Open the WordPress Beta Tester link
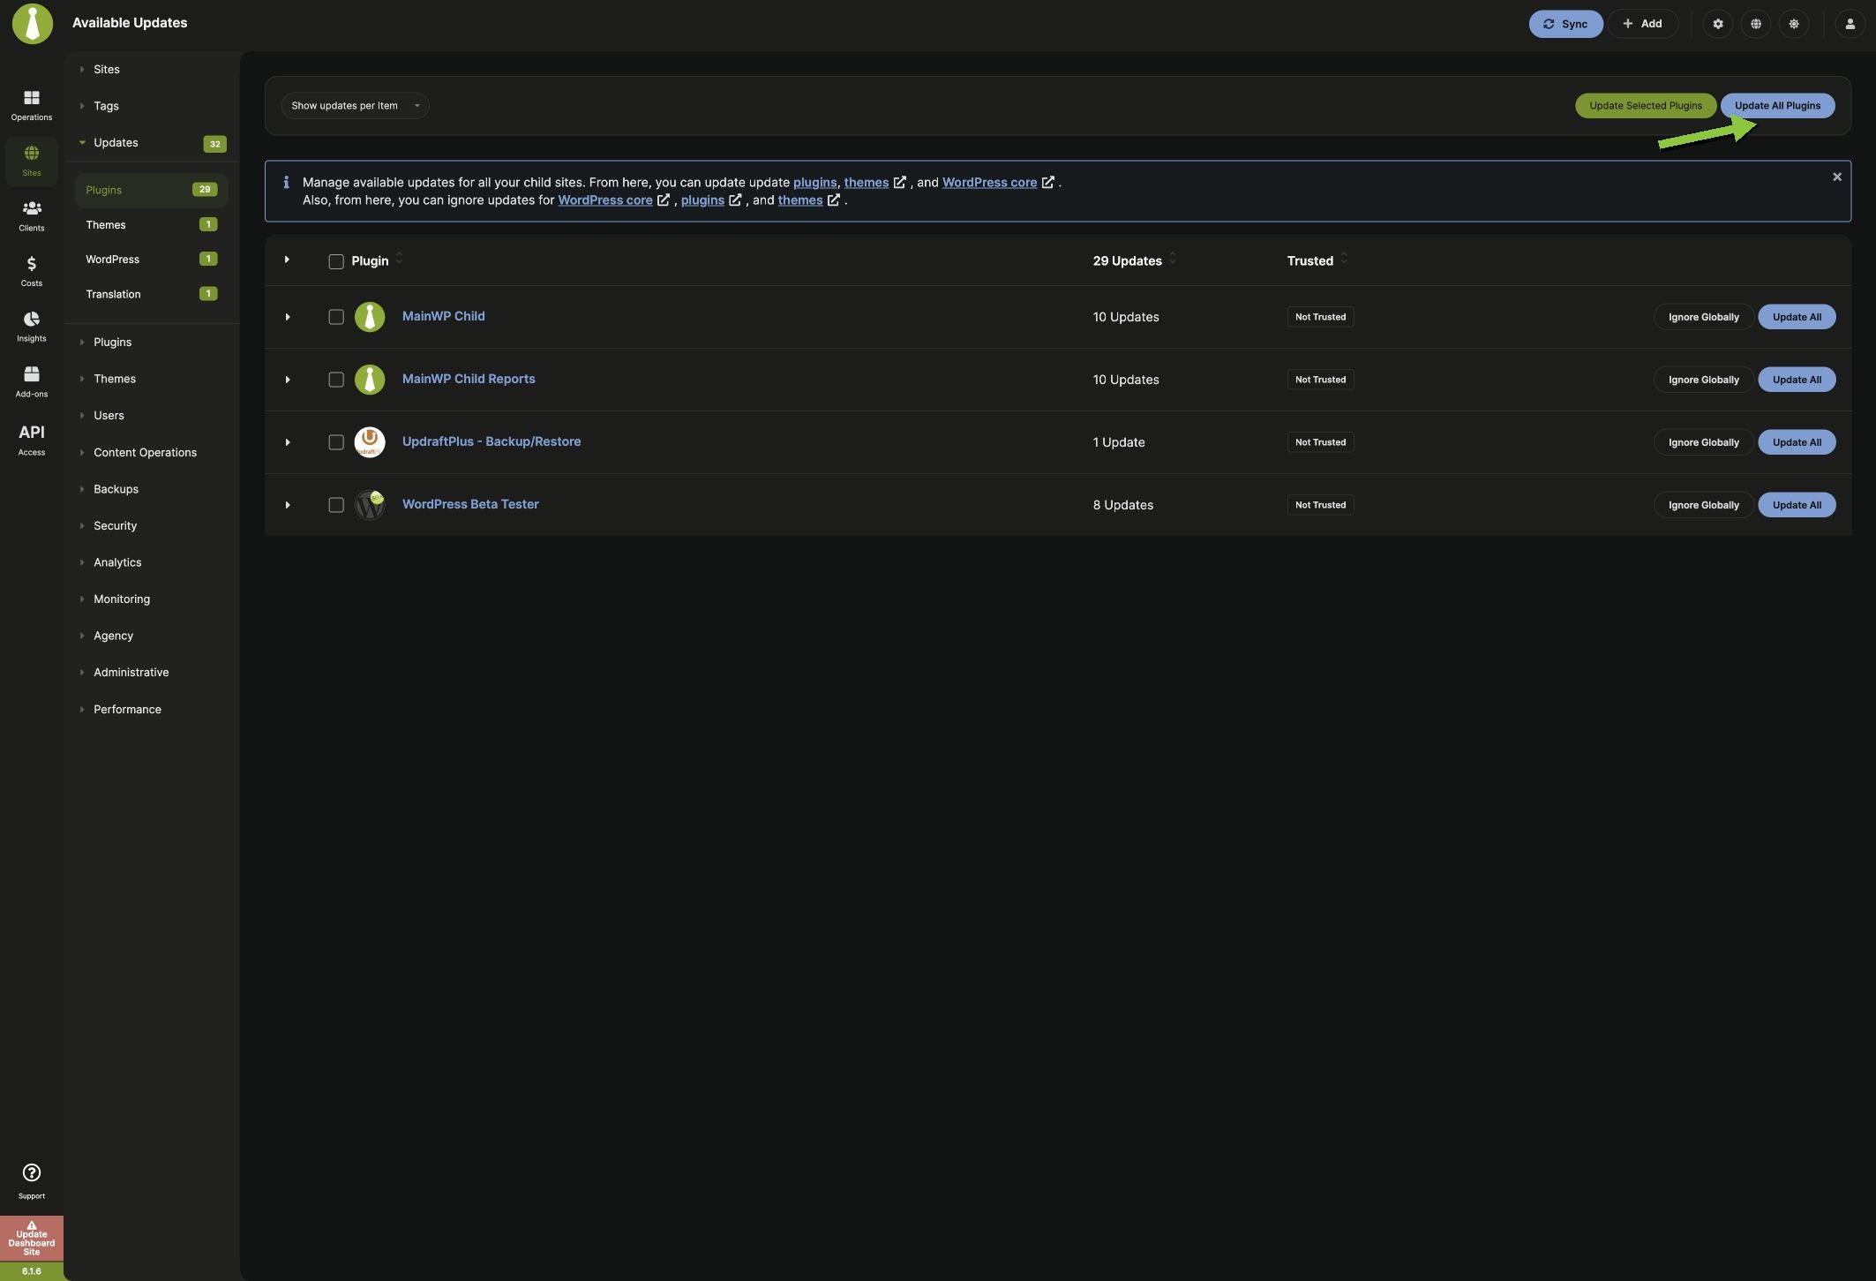 [470, 504]
